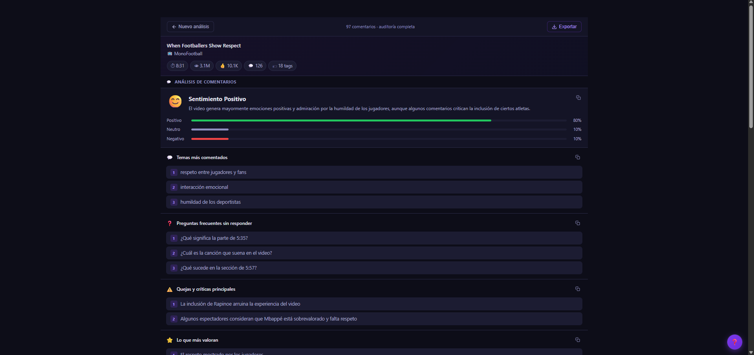This screenshot has width=754, height=355.
Task: Select question ¿Qué sucede en la sección de 5:57?
Action: [x=374, y=268]
